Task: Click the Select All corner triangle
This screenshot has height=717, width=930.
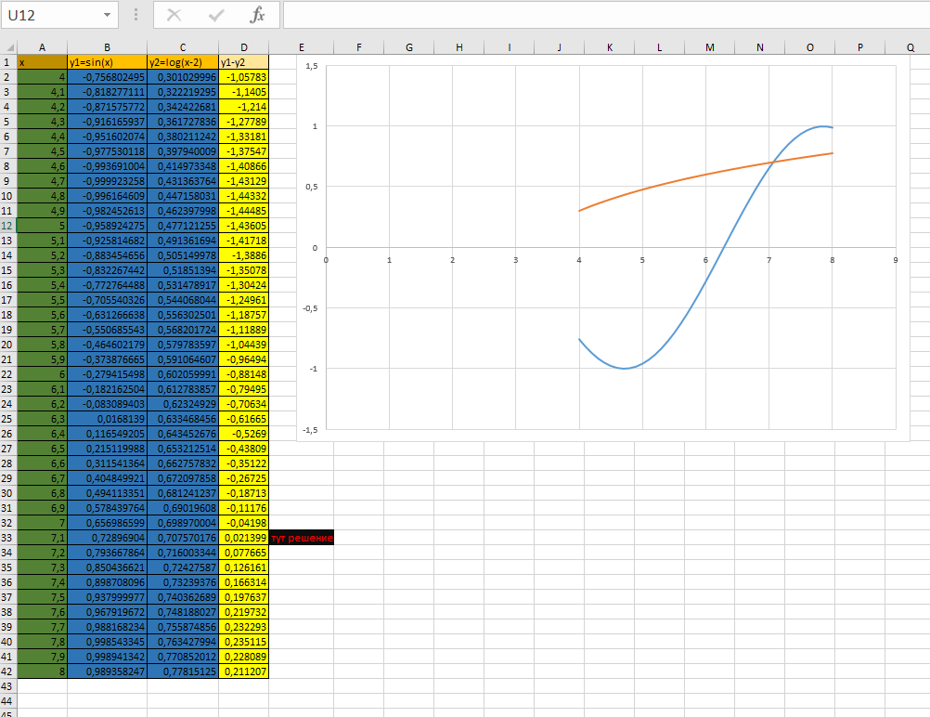Action: click(9, 47)
